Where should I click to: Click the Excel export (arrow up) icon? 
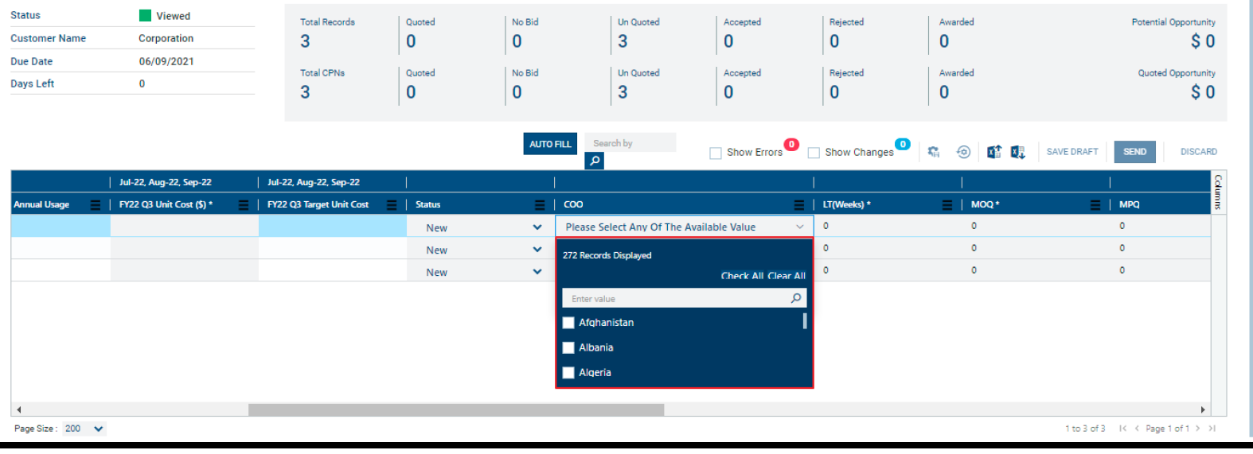994,151
